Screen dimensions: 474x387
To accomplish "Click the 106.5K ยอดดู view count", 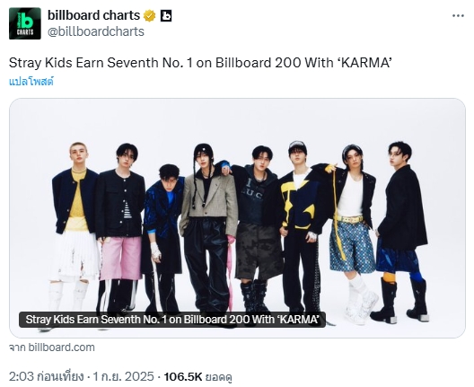I will click(x=198, y=377).
